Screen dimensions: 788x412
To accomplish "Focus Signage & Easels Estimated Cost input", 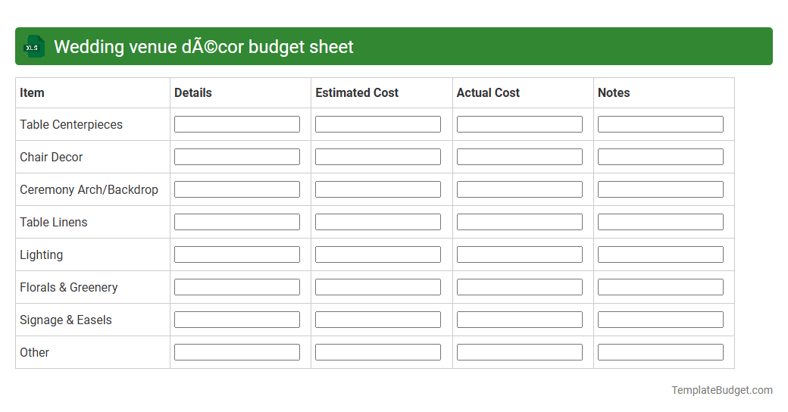I will [378, 320].
